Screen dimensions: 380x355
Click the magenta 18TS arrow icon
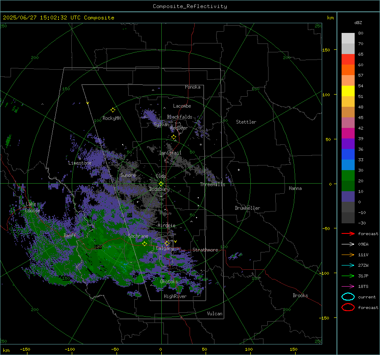(x=348, y=287)
